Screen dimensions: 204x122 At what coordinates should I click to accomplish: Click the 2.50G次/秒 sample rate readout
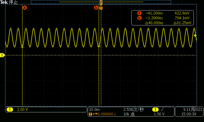(x=134, y=110)
